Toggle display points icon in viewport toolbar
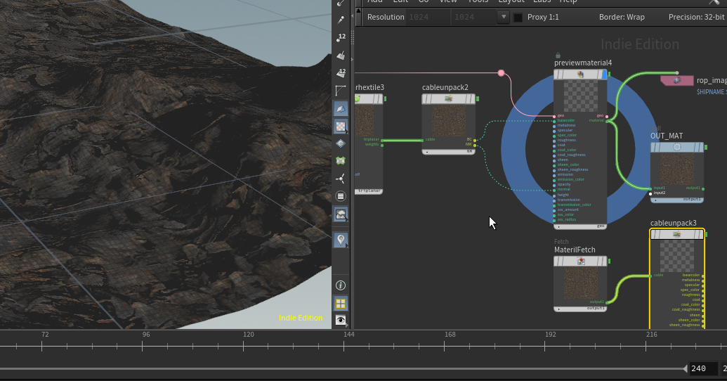This screenshot has height=381, width=727. [341, 20]
